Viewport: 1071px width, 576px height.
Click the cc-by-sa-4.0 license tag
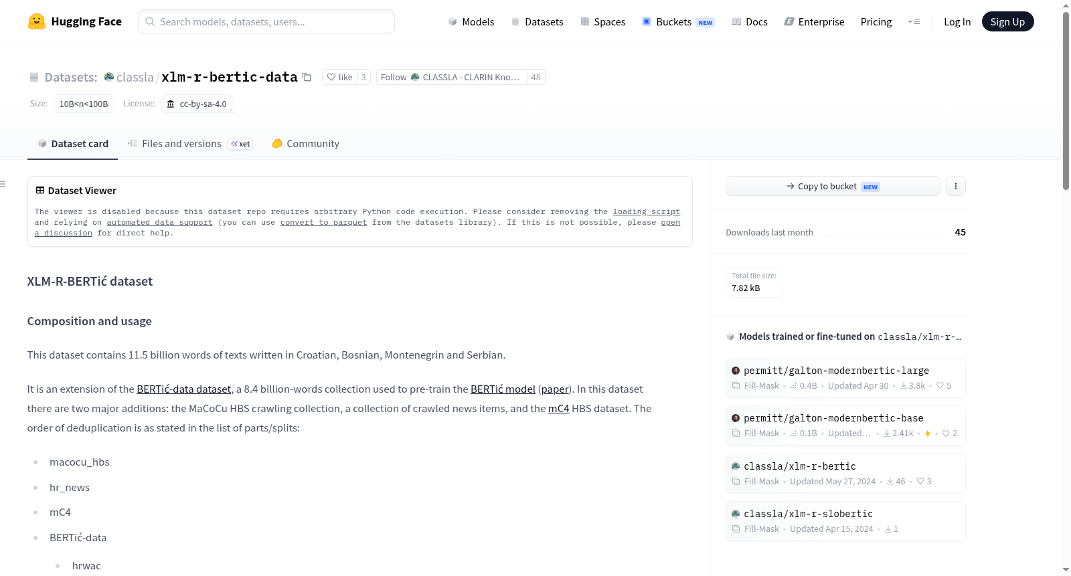pos(197,104)
